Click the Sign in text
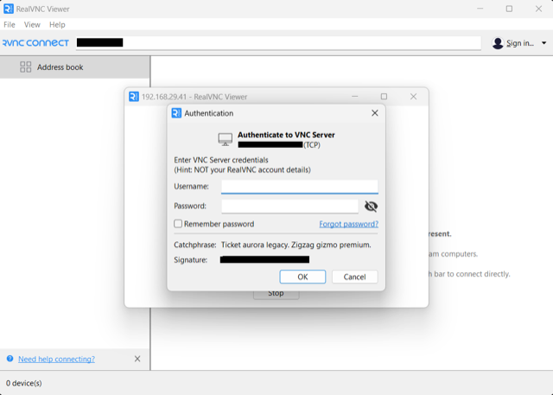 pyautogui.click(x=520, y=43)
